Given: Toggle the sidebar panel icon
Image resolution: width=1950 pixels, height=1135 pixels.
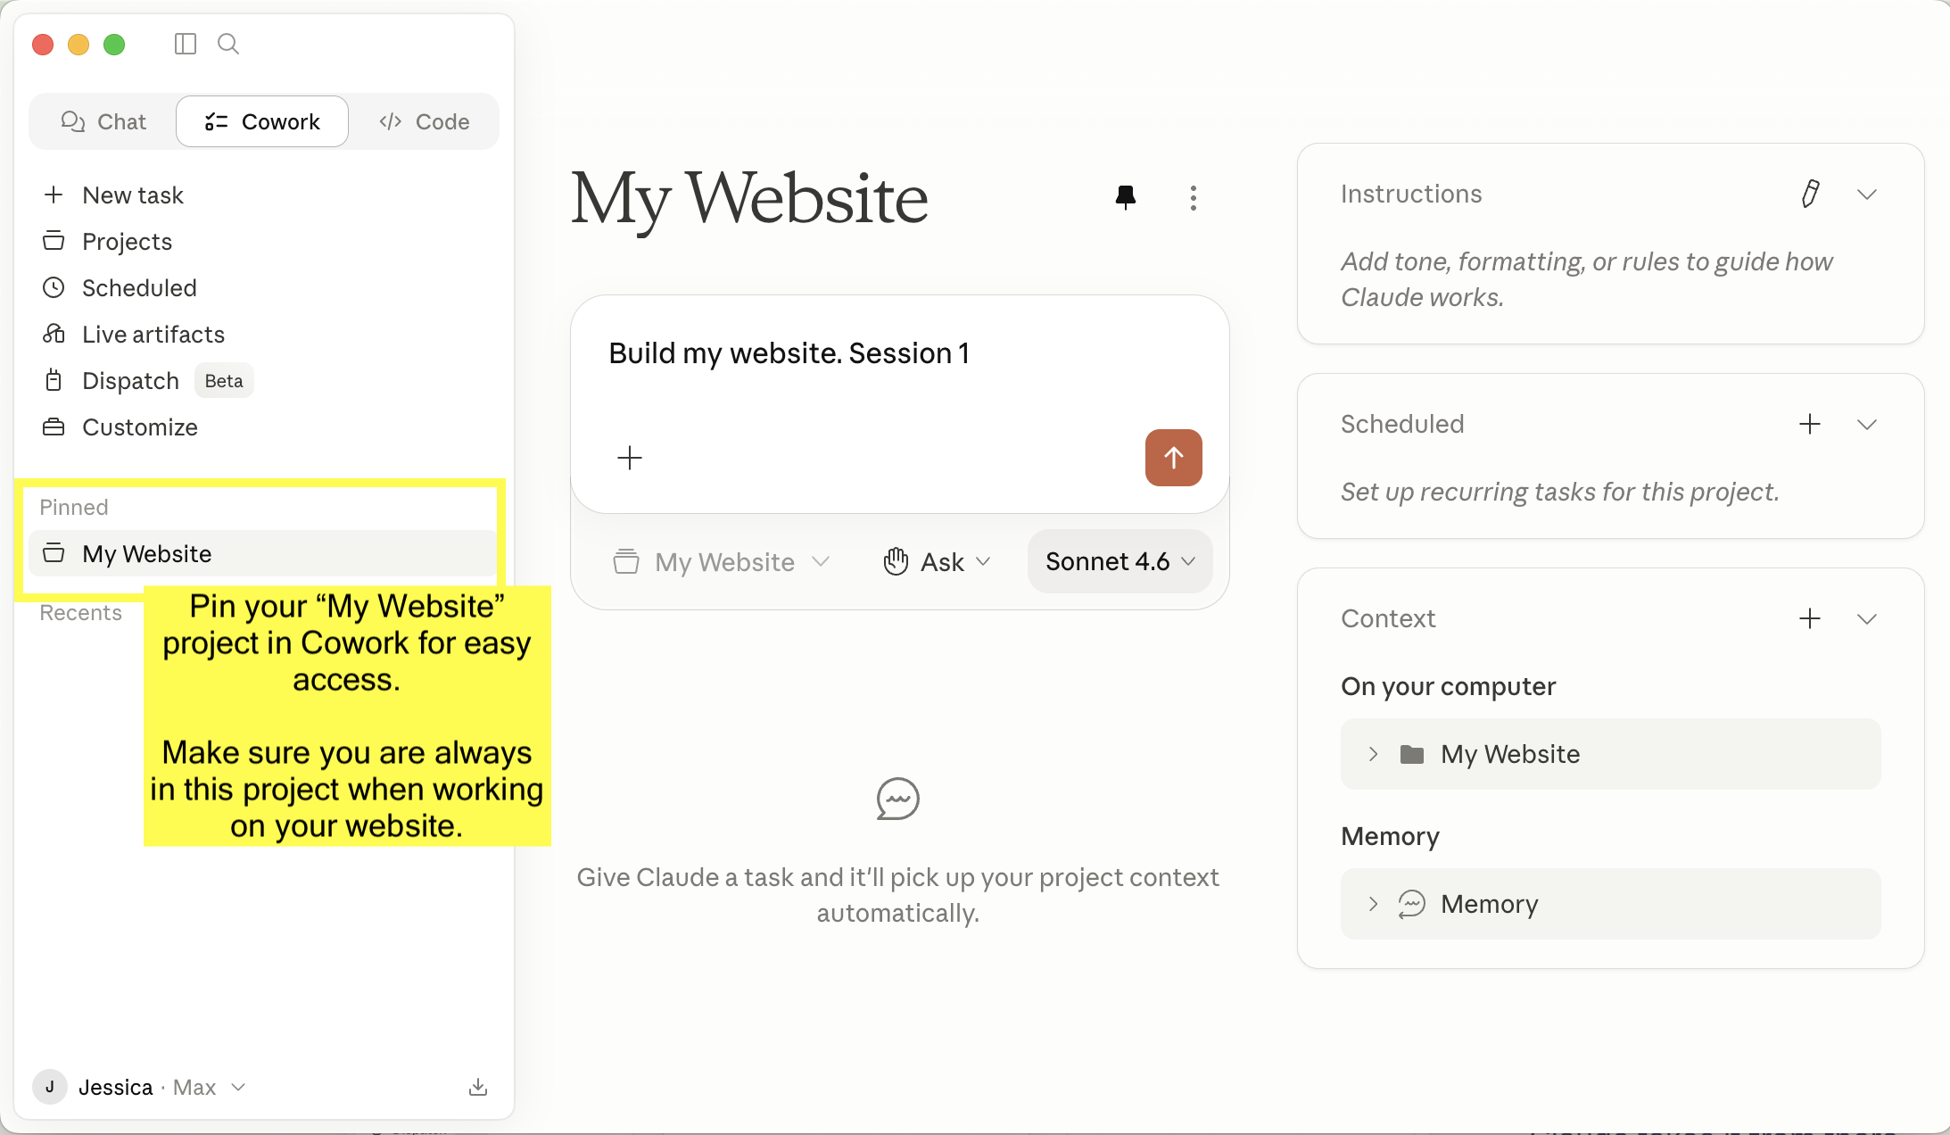Looking at the screenshot, I should (186, 44).
